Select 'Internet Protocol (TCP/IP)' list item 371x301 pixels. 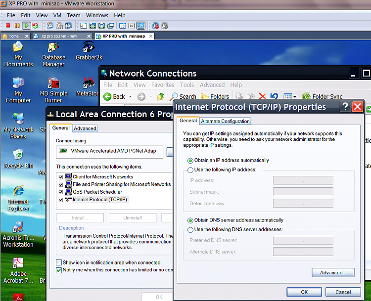(99, 200)
